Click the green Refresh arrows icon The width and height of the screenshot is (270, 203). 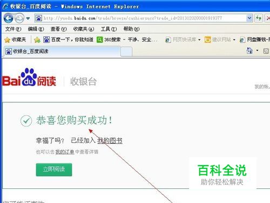click(x=259, y=18)
